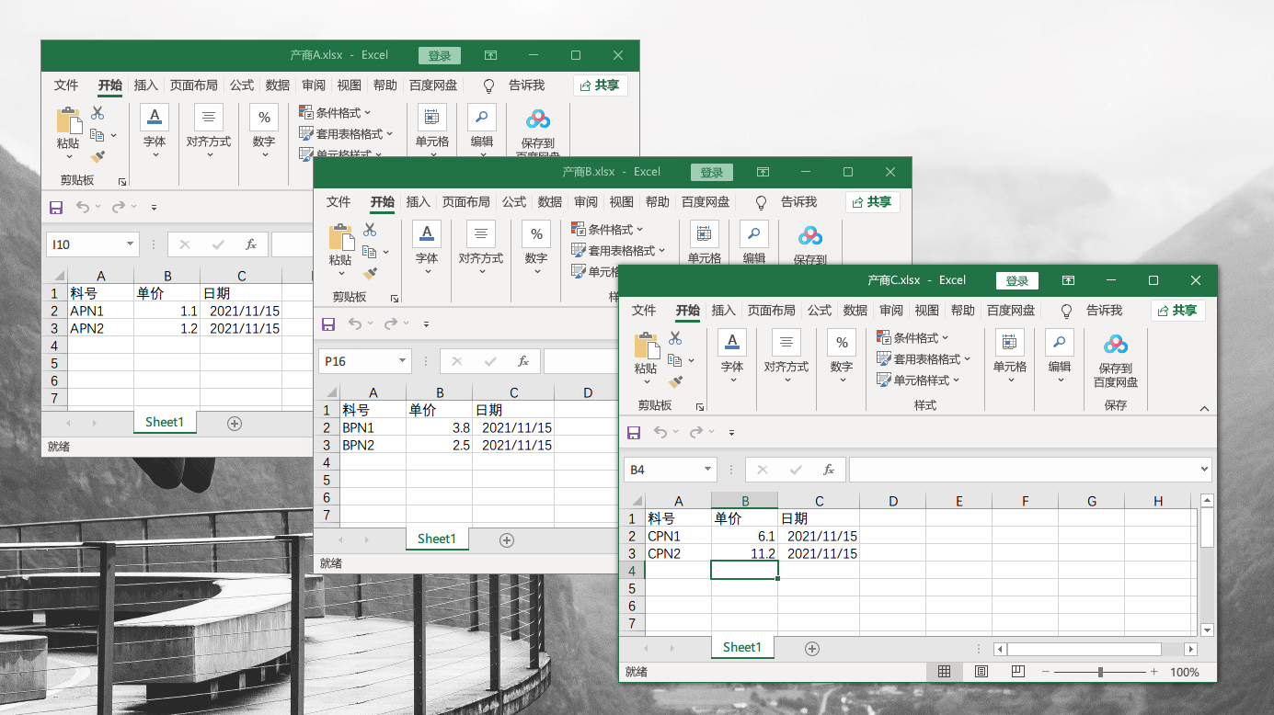The height and width of the screenshot is (715, 1274).
Task: Click Redo arrow in 产商C window
Action: click(695, 432)
